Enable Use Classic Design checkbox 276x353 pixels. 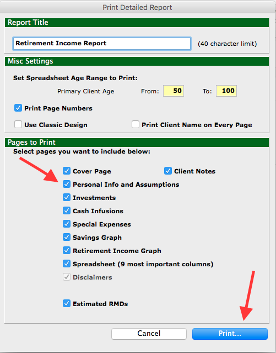(18, 124)
